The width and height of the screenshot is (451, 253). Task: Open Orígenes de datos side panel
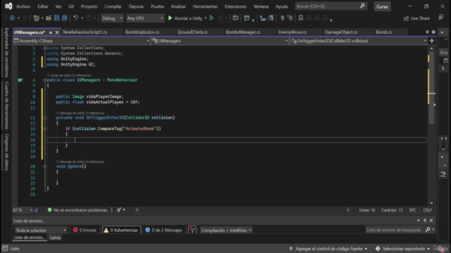point(6,152)
